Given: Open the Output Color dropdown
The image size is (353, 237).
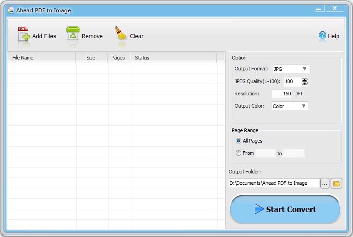Looking at the screenshot, I should click(290, 106).
